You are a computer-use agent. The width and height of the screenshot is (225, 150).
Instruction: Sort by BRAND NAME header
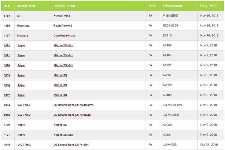[x=26, y=6]
